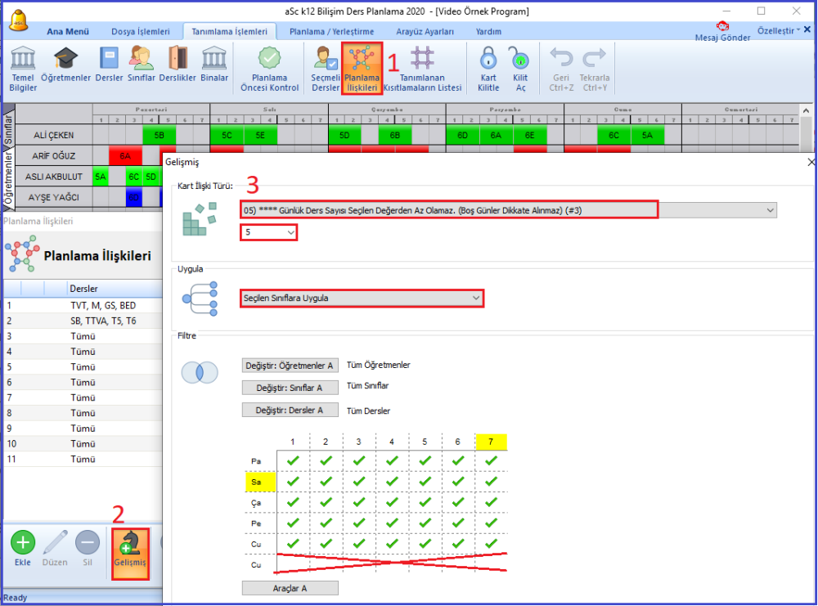The image size is (818, 606).
Task: Click Kilit Aç unlock icon
Action: [520, 69]
